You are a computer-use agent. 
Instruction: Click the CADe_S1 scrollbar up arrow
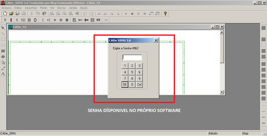(222, 32)
